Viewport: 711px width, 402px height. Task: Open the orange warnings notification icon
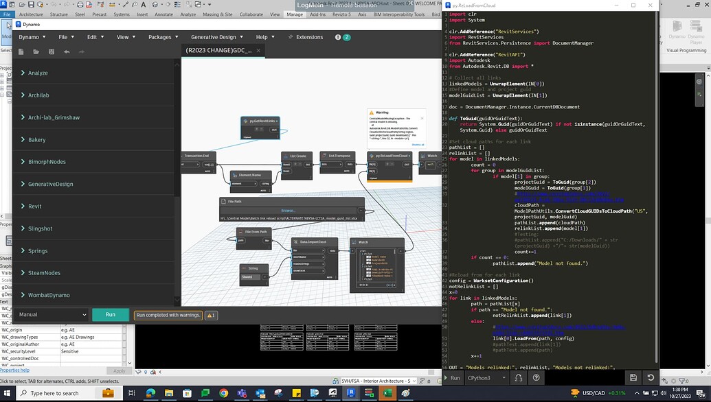(x=338, y=37)
